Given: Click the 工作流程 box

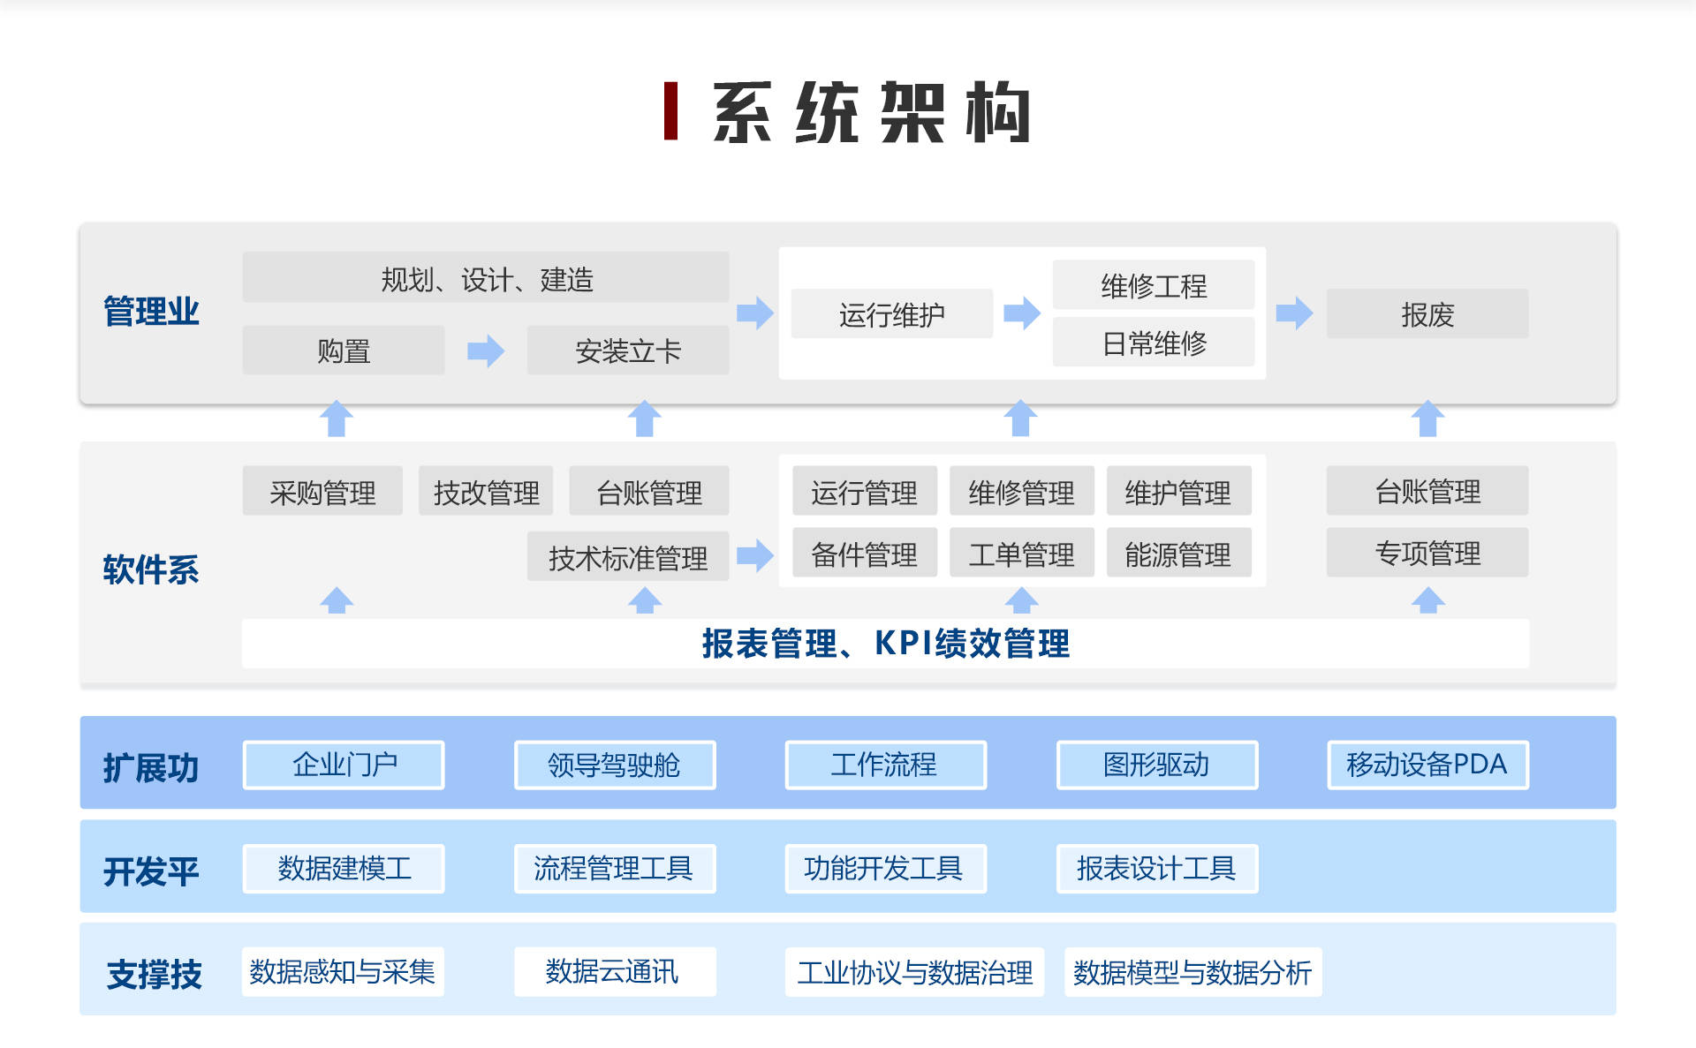Looking at the screenshot, I should (886, 765).
